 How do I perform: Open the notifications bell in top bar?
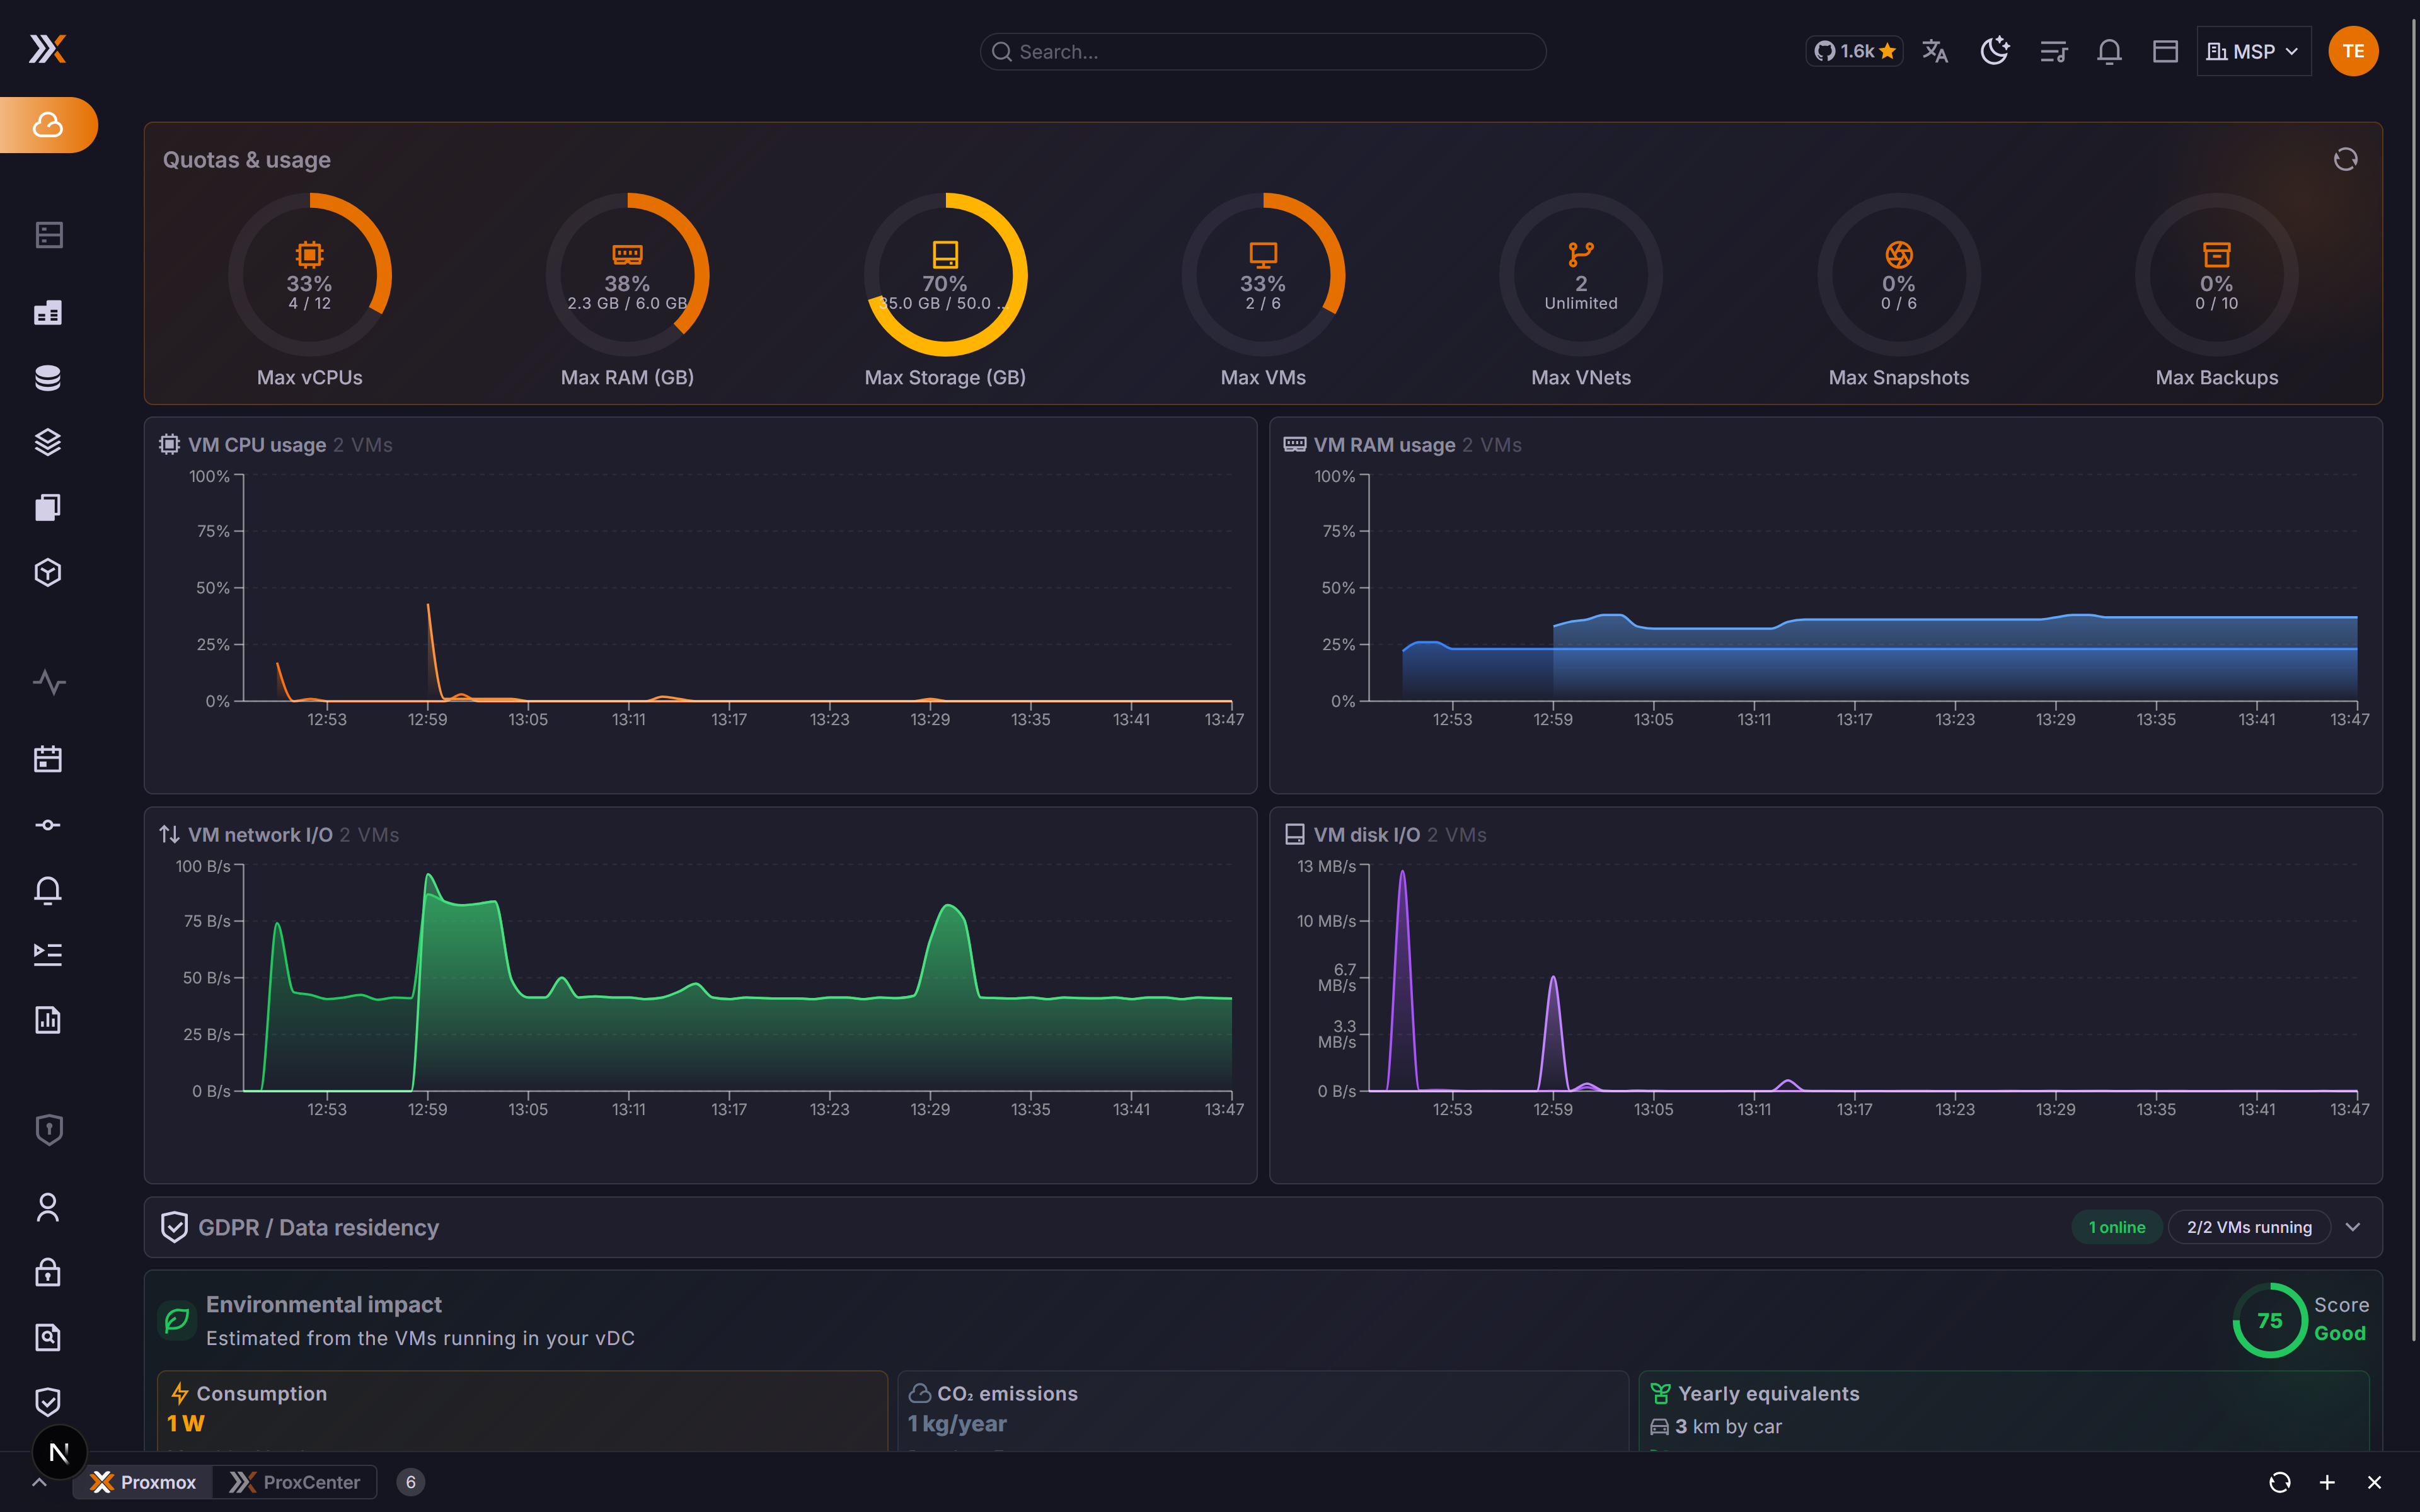[x=2109, y=51]
